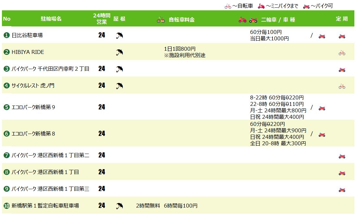Click the 24 hours mark for エコロパーク新橋第８
Image resolution: width=356 pixels, height=214 pixels.
point(102,133)
